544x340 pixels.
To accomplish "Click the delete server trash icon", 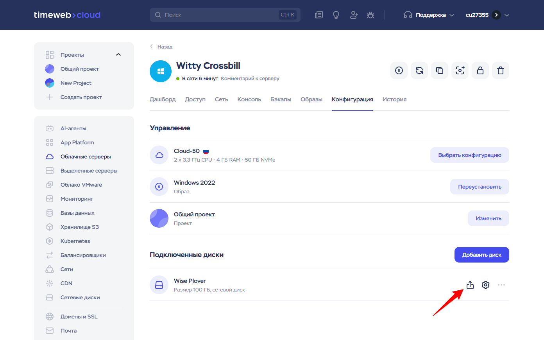I will 501,70.
